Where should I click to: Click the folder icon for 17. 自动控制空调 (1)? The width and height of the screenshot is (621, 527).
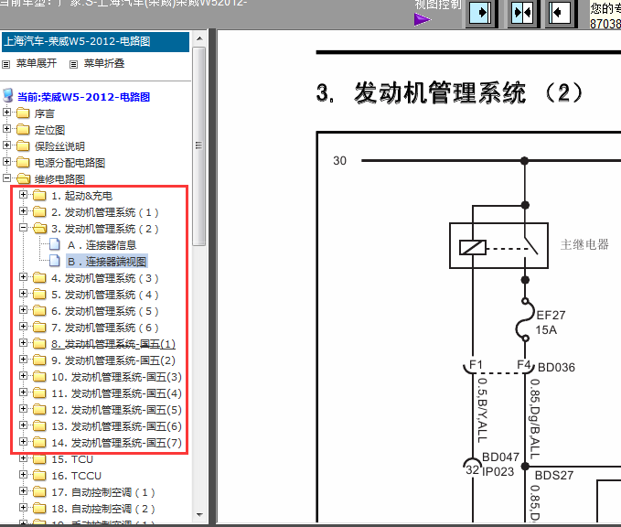coord(39,491)
